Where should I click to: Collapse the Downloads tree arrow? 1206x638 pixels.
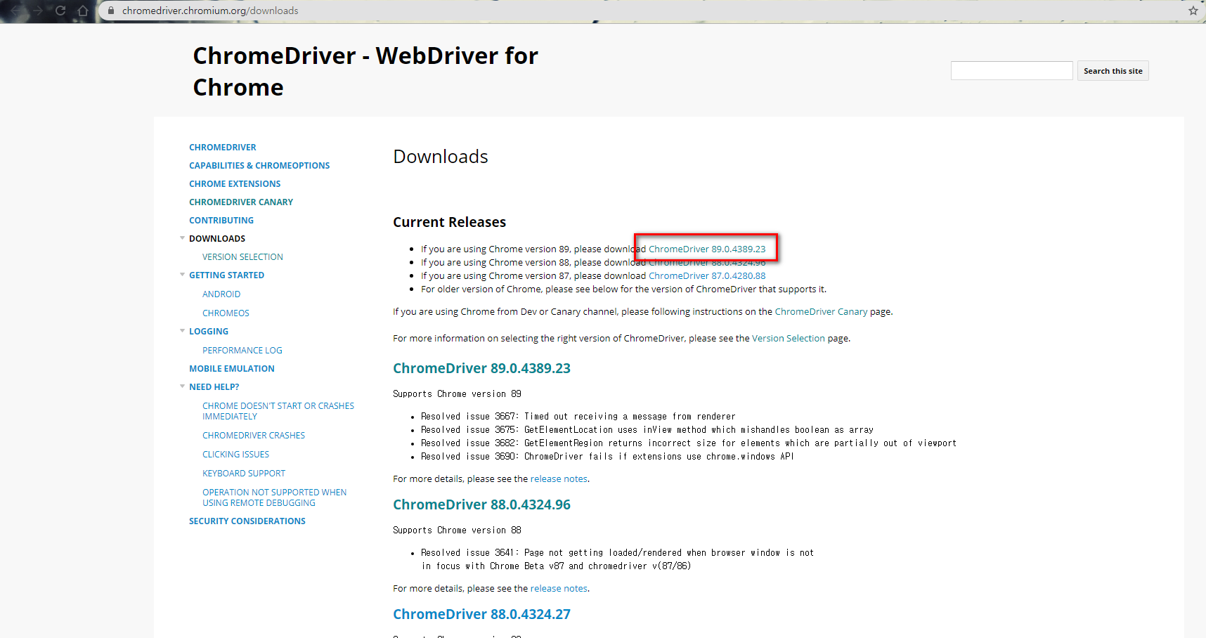coord(183,238)
